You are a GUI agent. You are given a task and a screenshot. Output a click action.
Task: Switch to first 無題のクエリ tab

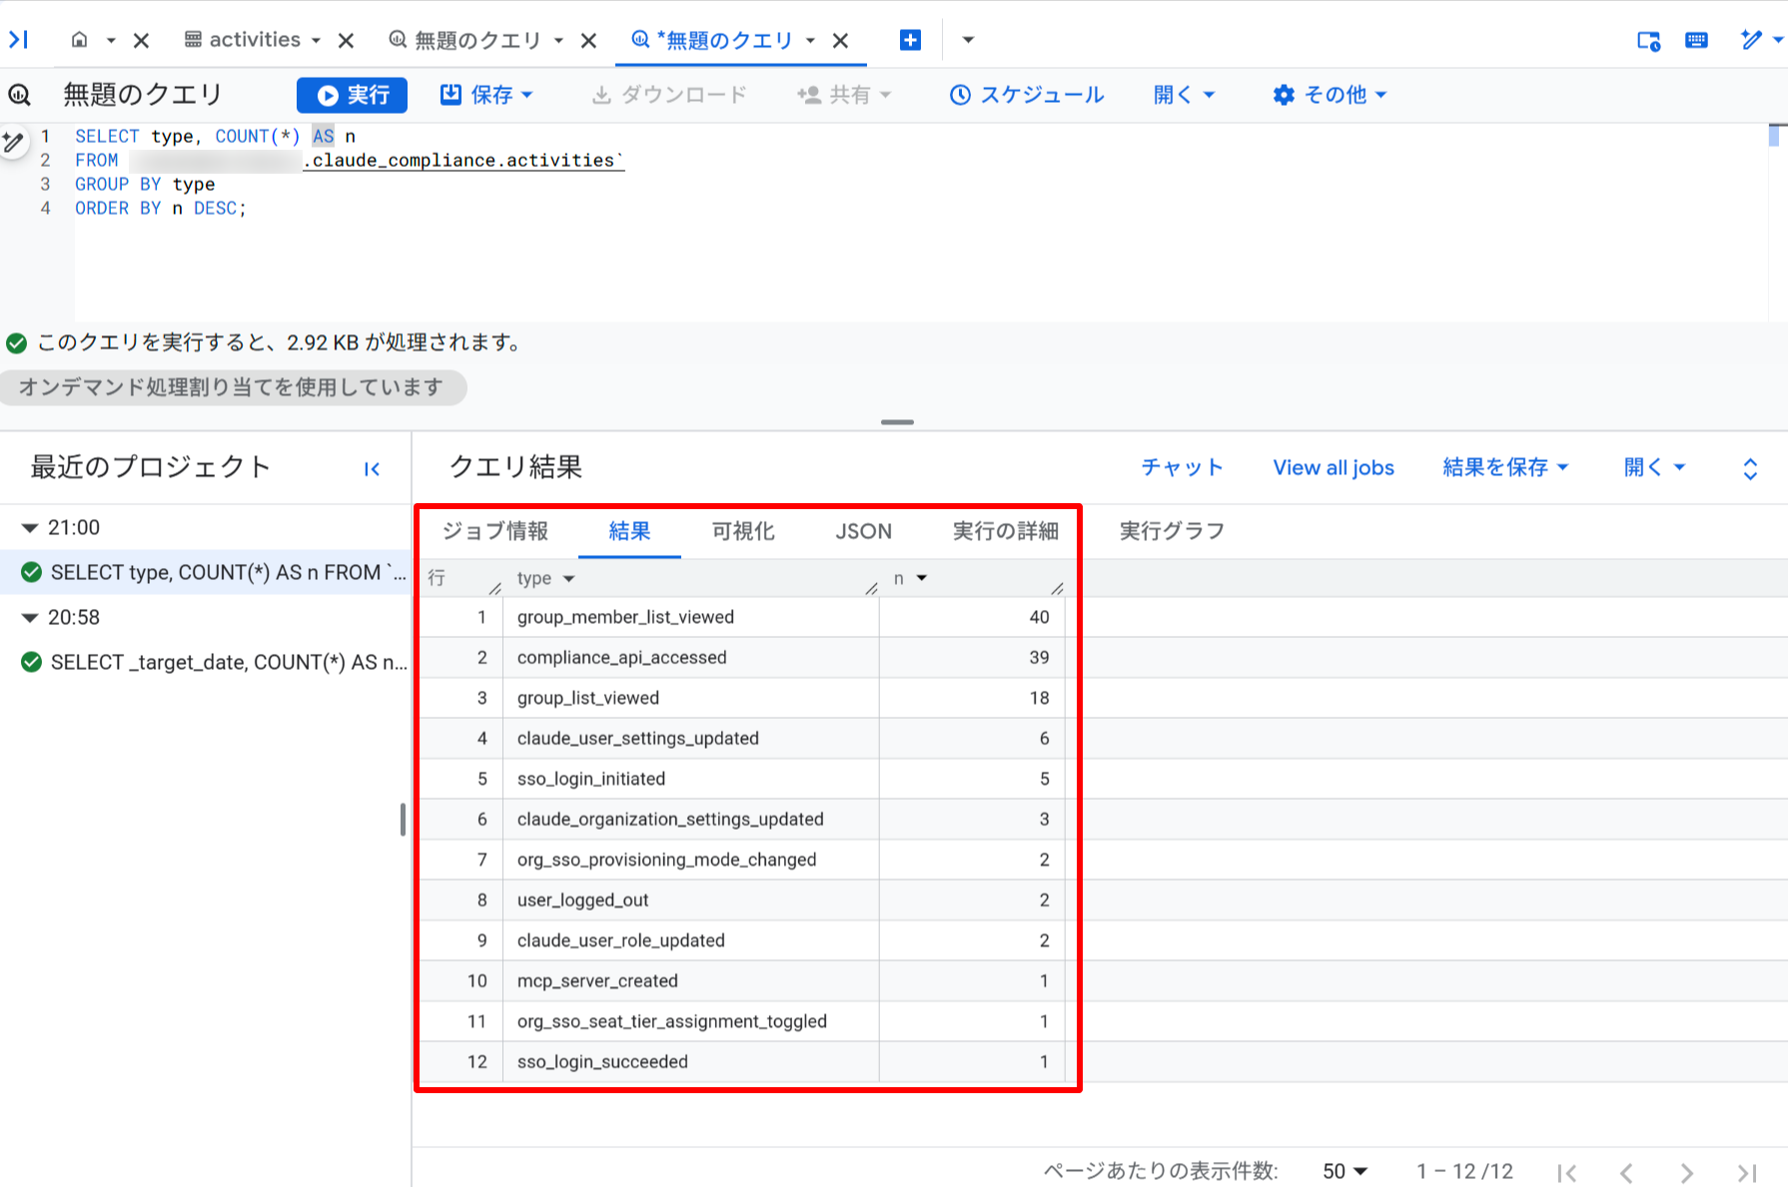[x=465, y=40]
